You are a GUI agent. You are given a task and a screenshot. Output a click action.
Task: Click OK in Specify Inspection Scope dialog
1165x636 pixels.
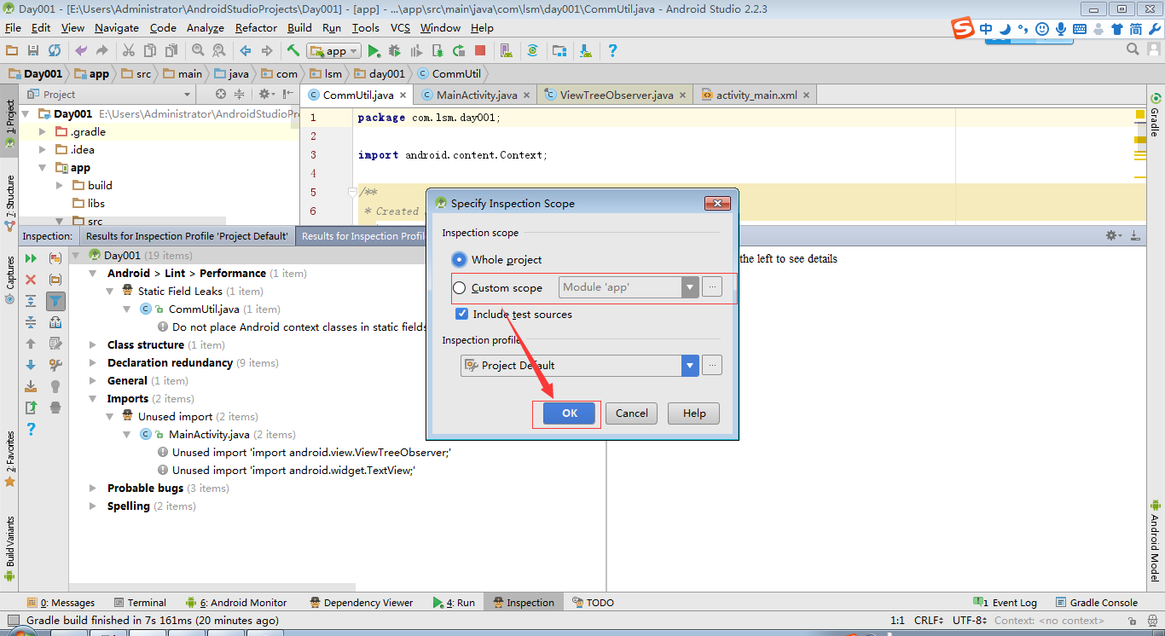[x=570, y=413]
